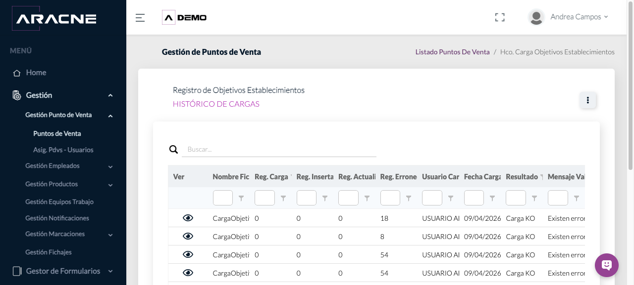Open the filter icon for Reg. Inserta column
Image resolution: width=634 pixels, height=285 pixels.
(x=325, y=198)
